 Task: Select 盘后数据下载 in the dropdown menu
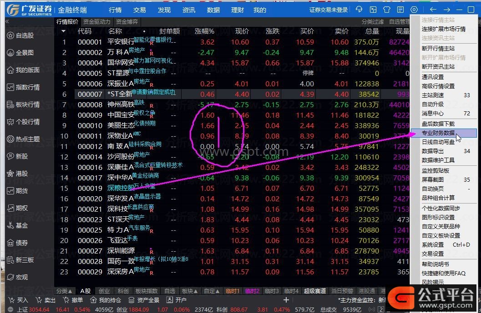pyautogui.click(x=438, y=124)
